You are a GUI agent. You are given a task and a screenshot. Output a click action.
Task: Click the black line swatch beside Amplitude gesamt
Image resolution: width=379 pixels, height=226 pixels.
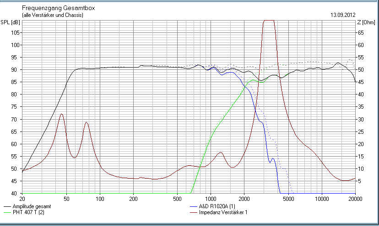click(x=7, y=207)
